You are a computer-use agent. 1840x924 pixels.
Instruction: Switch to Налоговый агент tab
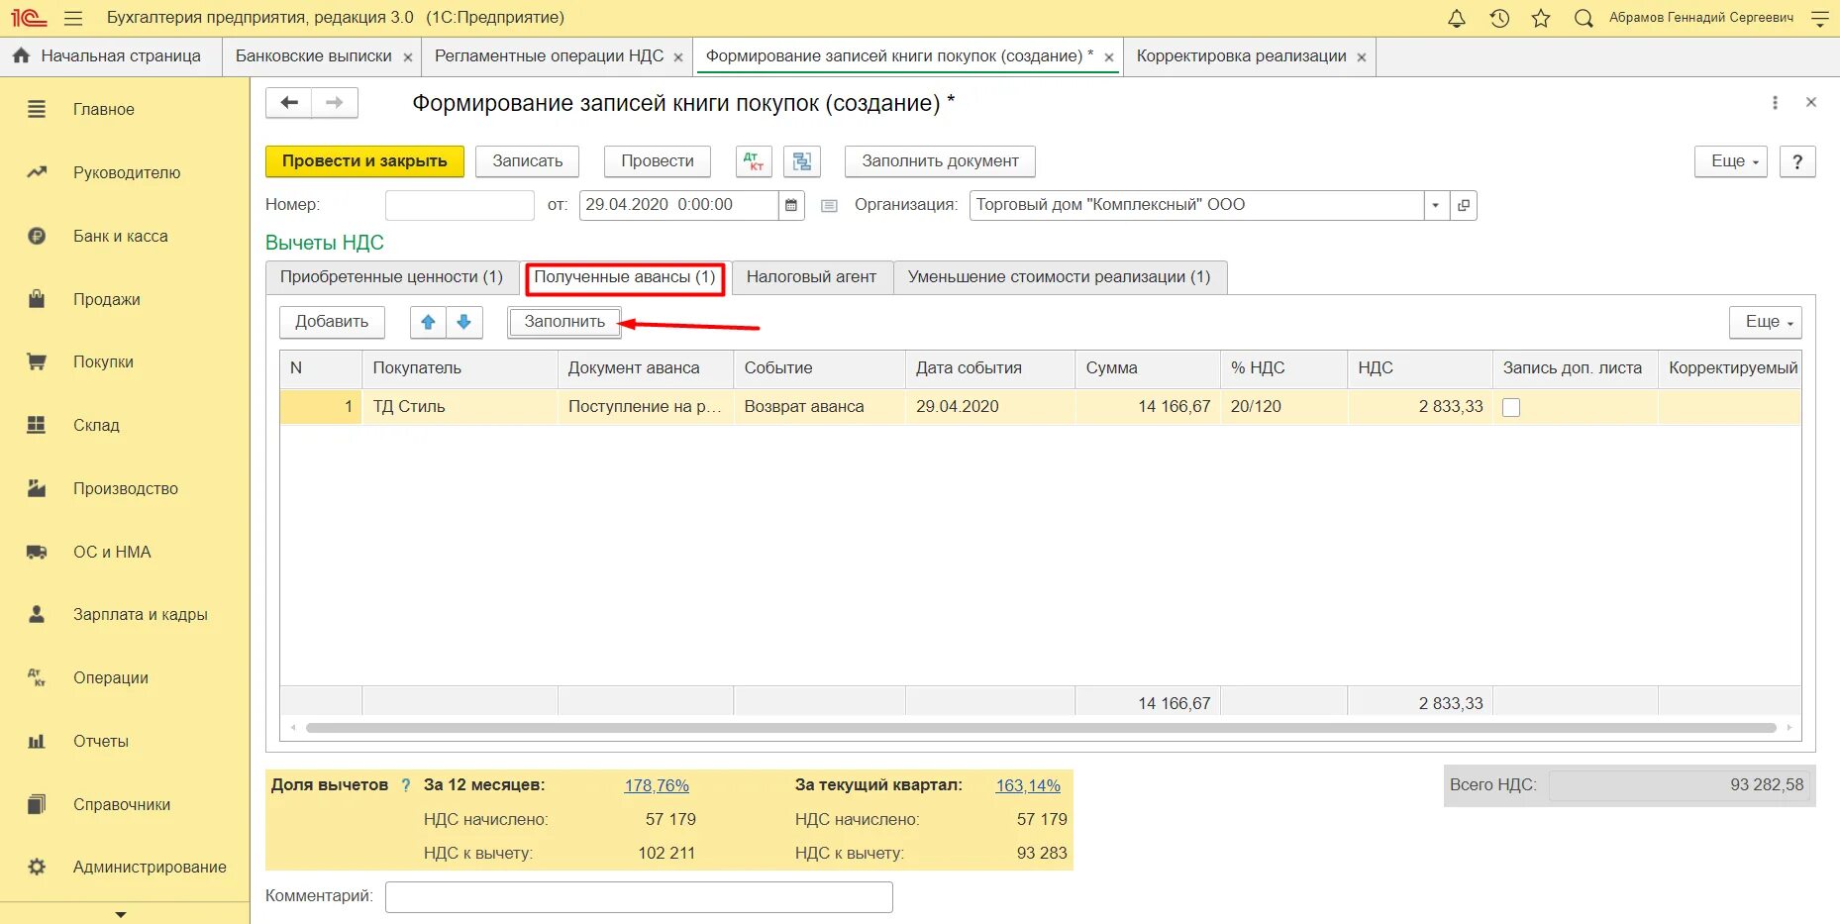[x=811, y=277]
